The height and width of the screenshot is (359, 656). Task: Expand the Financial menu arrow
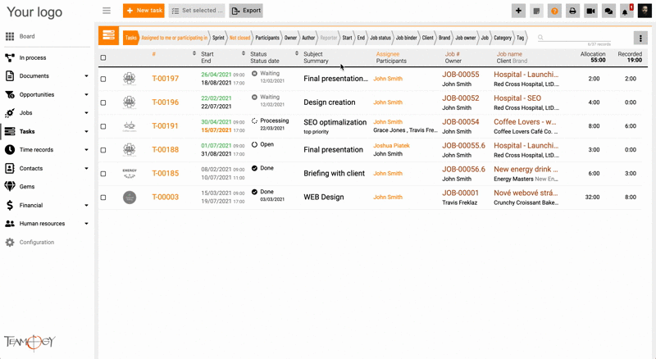87,206
